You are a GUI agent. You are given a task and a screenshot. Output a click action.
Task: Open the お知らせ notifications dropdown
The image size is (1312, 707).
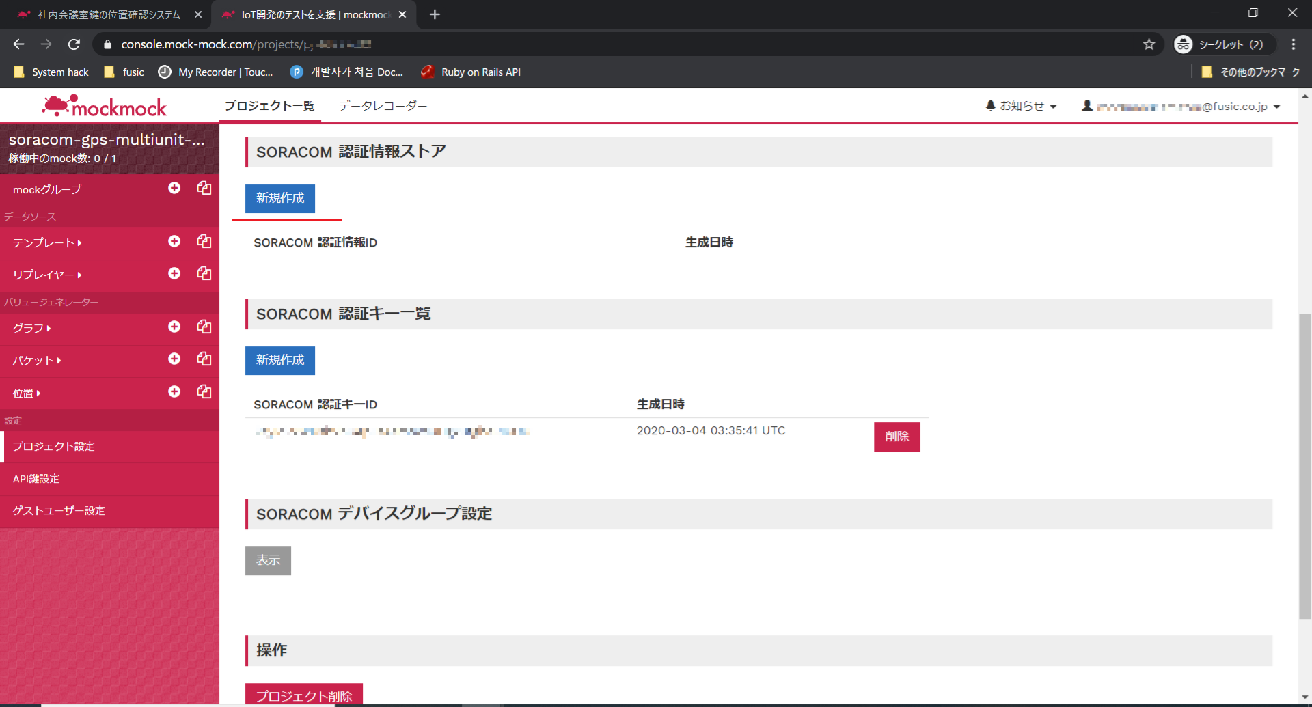click(1021, 106)
